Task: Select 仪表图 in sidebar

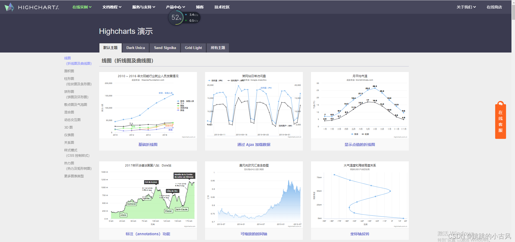Action: (x=69, y=135)
